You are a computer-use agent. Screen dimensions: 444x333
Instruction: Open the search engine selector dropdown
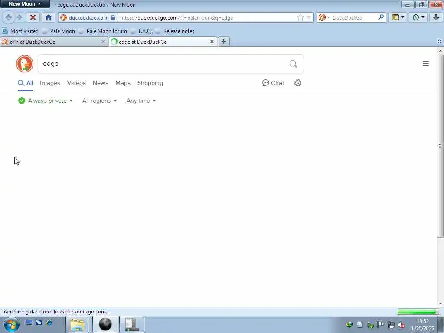324,17
